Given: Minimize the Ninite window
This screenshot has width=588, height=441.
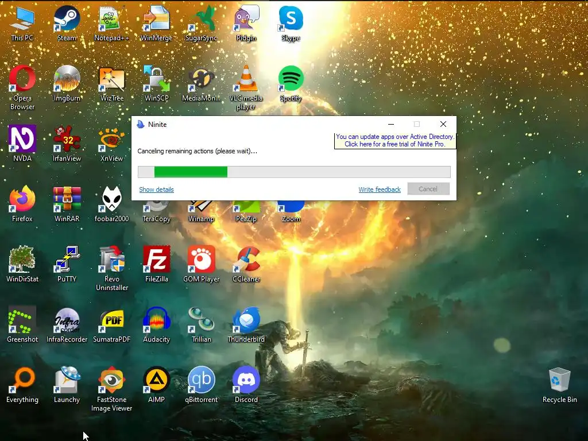Looking at the screenshot, I should (391, 124).
